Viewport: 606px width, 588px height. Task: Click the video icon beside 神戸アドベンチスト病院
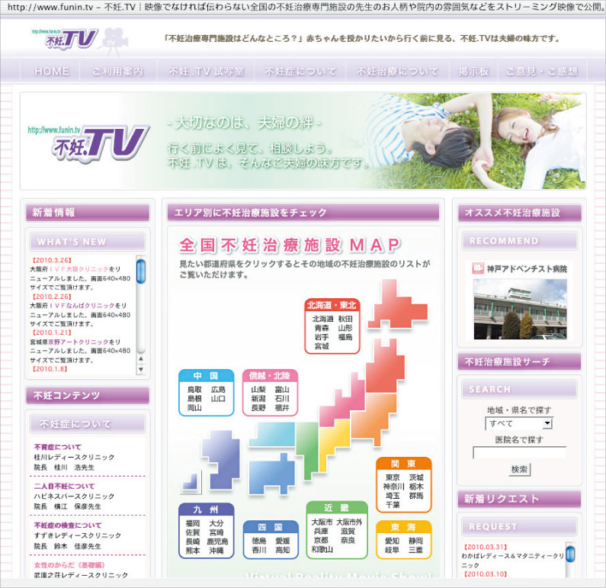tap(478, 268)
